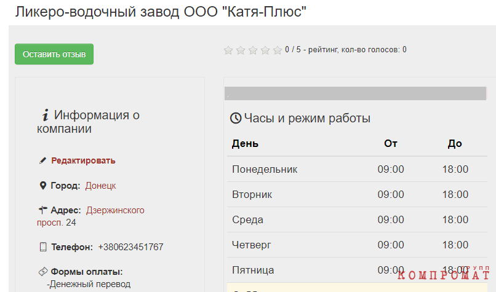Click the third rating star
496x292 pixels.
pos(253,50)
